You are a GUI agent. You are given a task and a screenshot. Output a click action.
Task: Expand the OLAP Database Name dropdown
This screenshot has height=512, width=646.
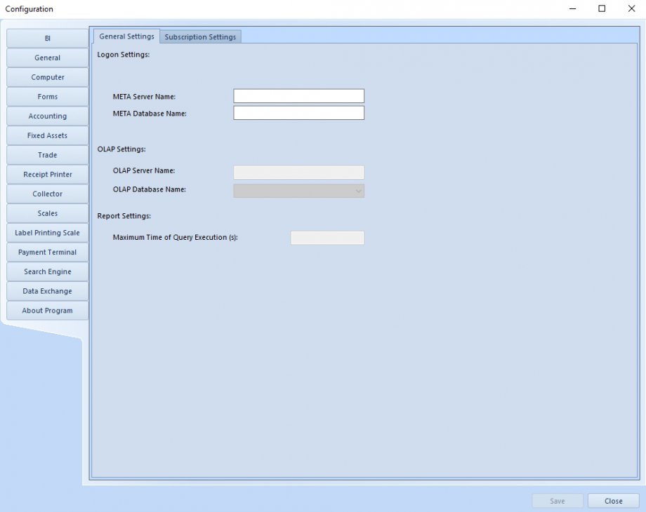(358, 190)
